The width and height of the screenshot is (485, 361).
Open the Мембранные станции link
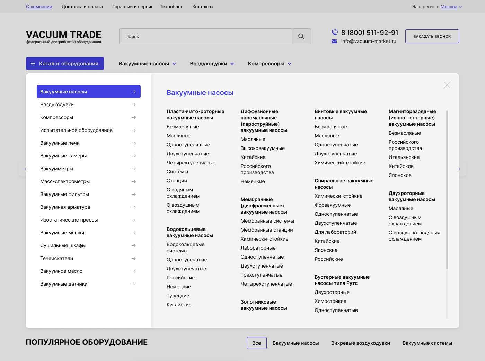click(267, 230)
